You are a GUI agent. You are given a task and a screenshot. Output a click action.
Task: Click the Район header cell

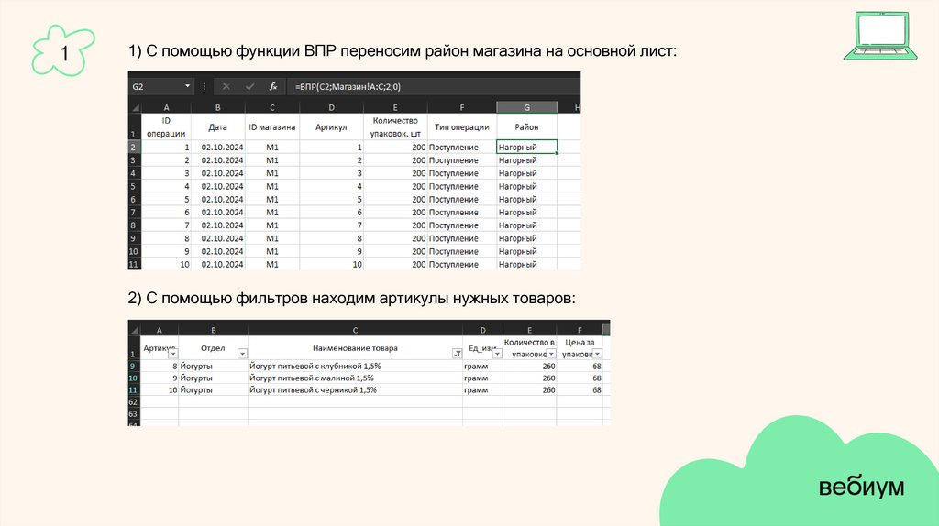pyautogui.click(x=527, y=126)
